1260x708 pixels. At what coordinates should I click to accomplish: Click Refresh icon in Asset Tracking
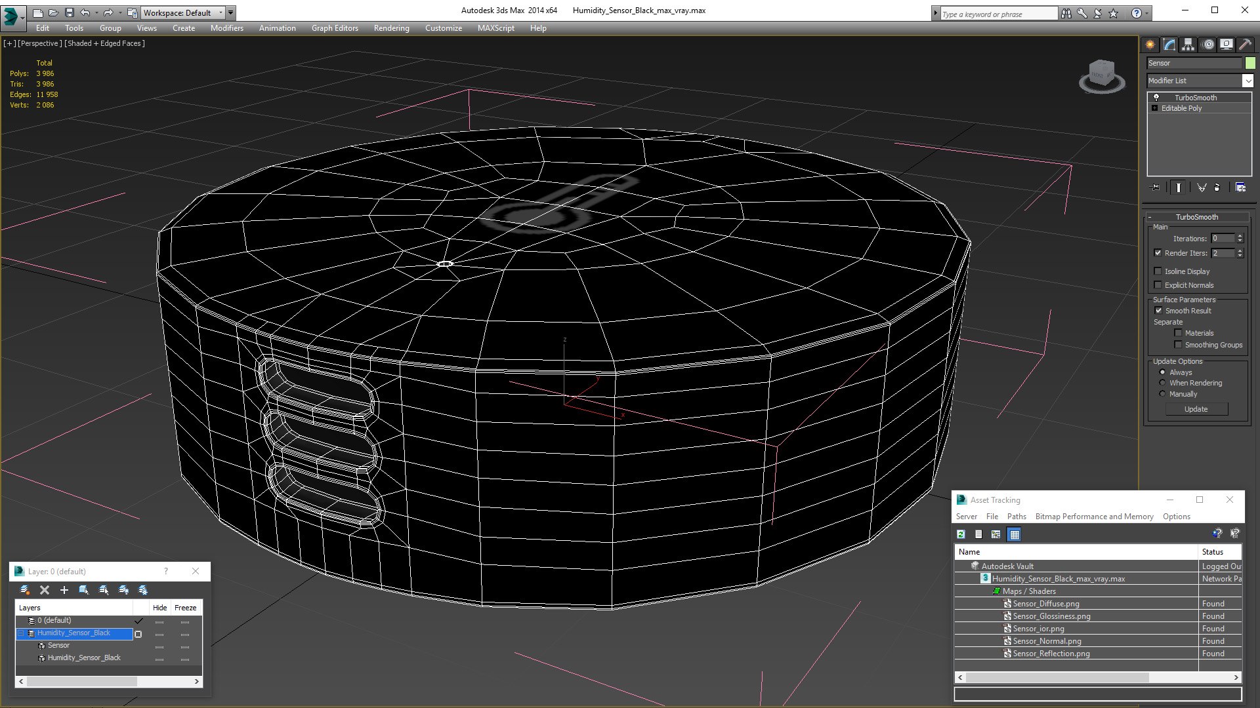pyautogui.click(x=961, y=534)
